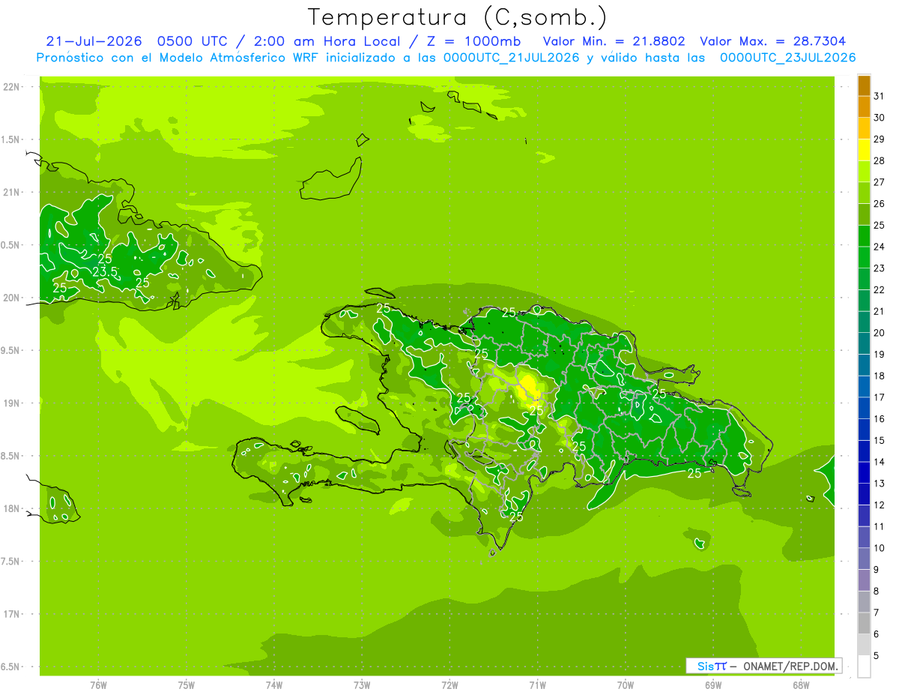Click the 76W longitude axis label
This screenshot has width=899, height=695.
[98, 685]
